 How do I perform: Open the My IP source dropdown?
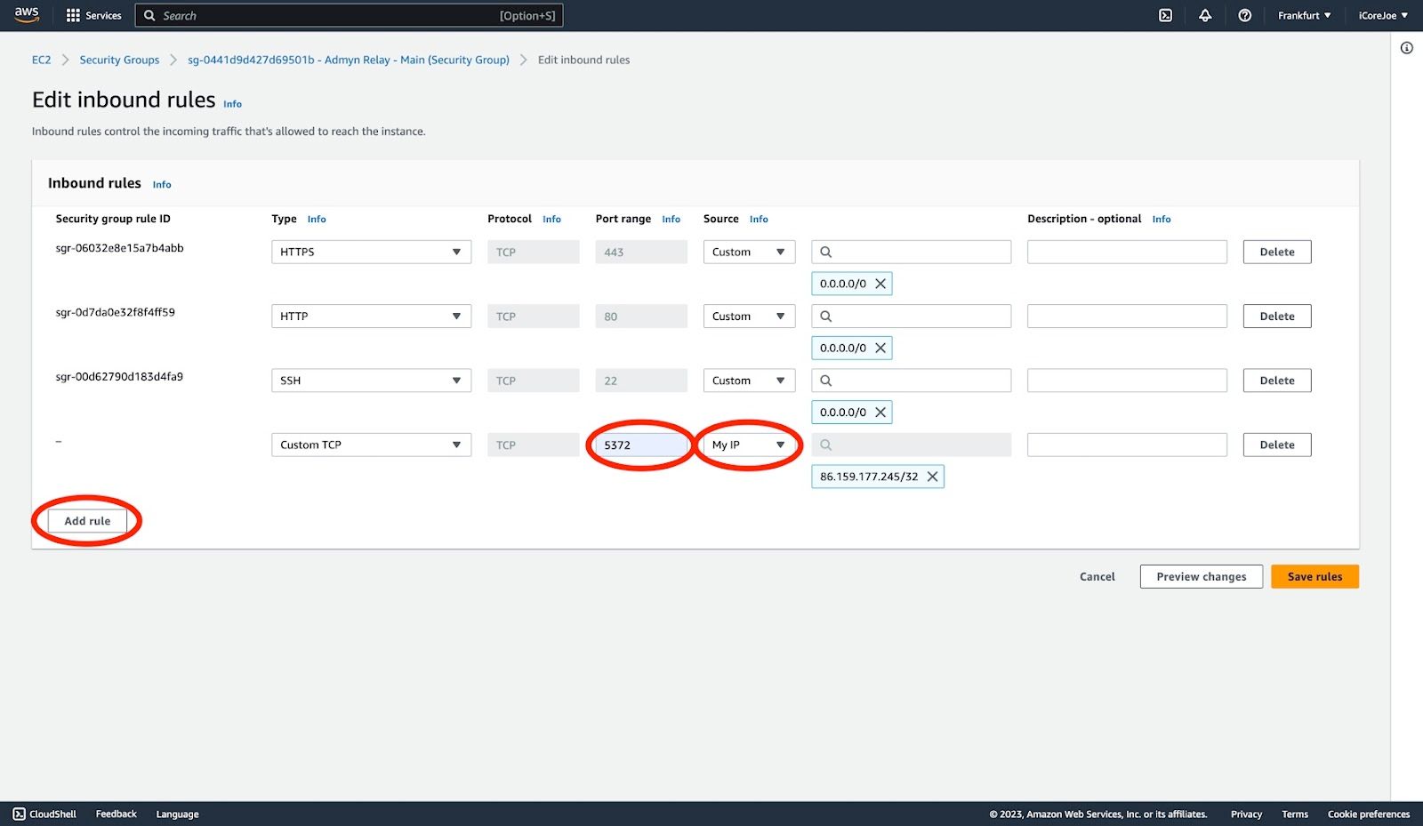click(x=749, y=445)
